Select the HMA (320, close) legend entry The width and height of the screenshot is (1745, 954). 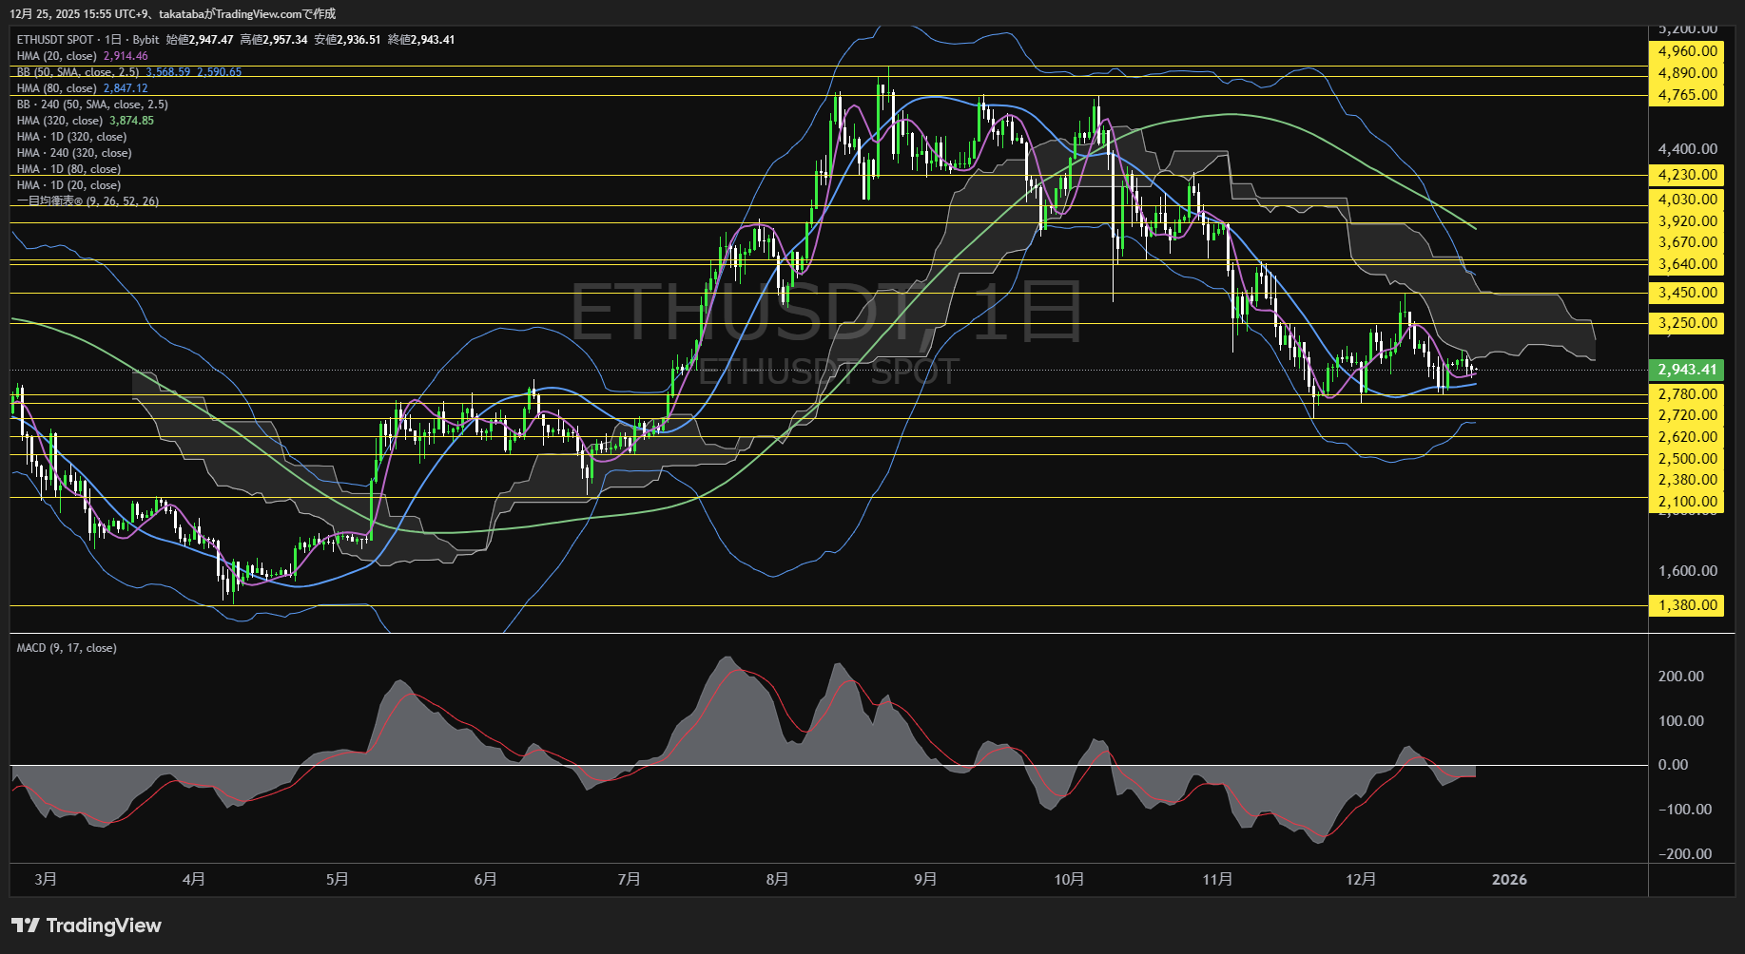(x=59, y=121)
